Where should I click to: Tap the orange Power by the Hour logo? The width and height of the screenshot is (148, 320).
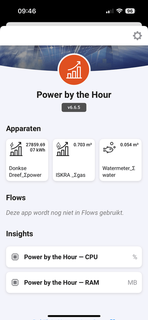coord(74,70)
